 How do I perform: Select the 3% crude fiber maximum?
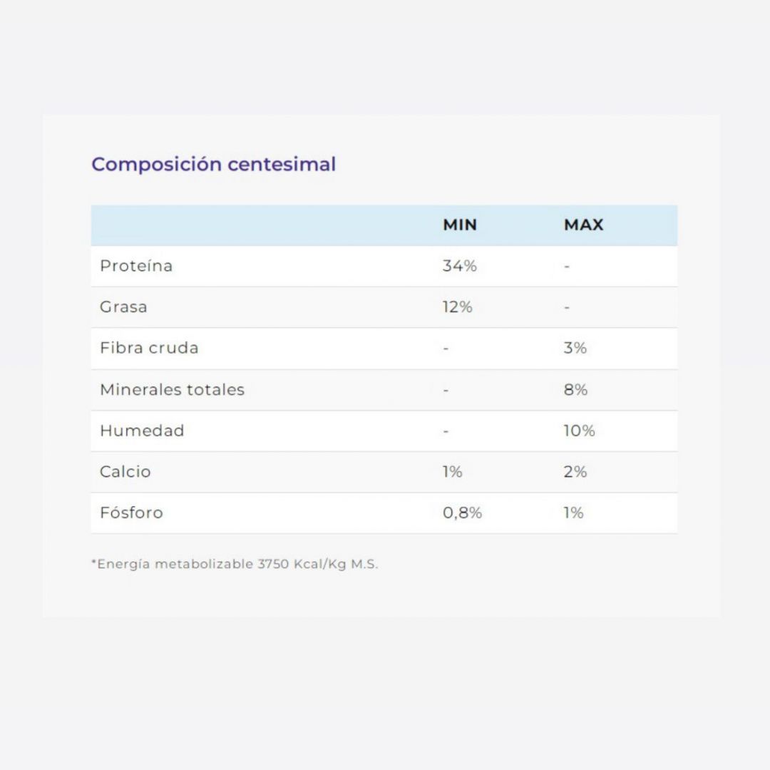click(575, 348)
